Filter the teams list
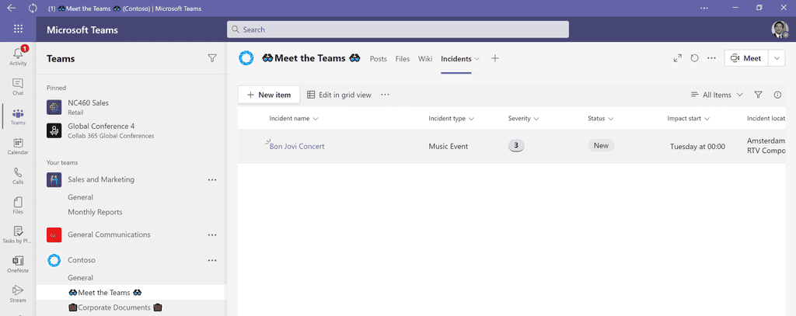The height and width of the screenshot is (316, 796). pyautogui.click(x=212, y=58)
